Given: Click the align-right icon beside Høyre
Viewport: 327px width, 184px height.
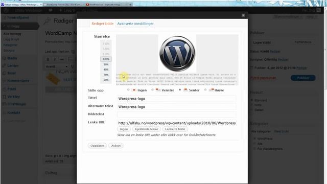Looking at the screenshot, I should click(211, 90).
